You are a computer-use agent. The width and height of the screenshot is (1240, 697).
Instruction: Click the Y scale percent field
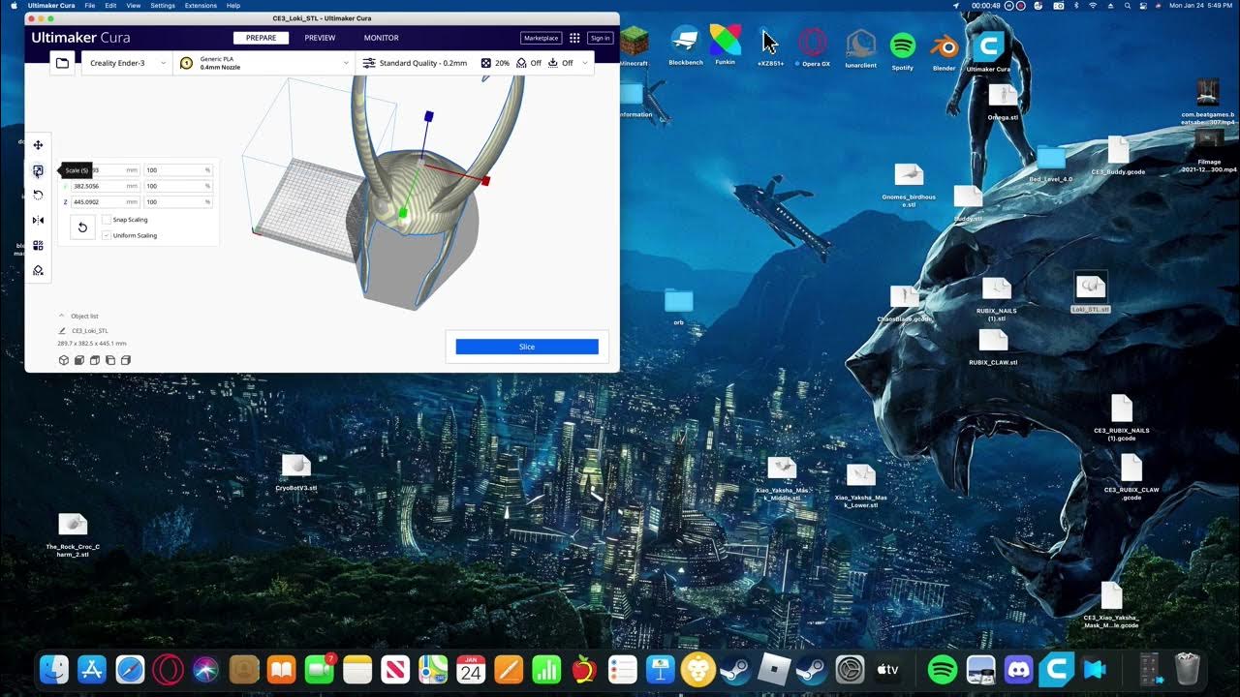click(178, 186)
